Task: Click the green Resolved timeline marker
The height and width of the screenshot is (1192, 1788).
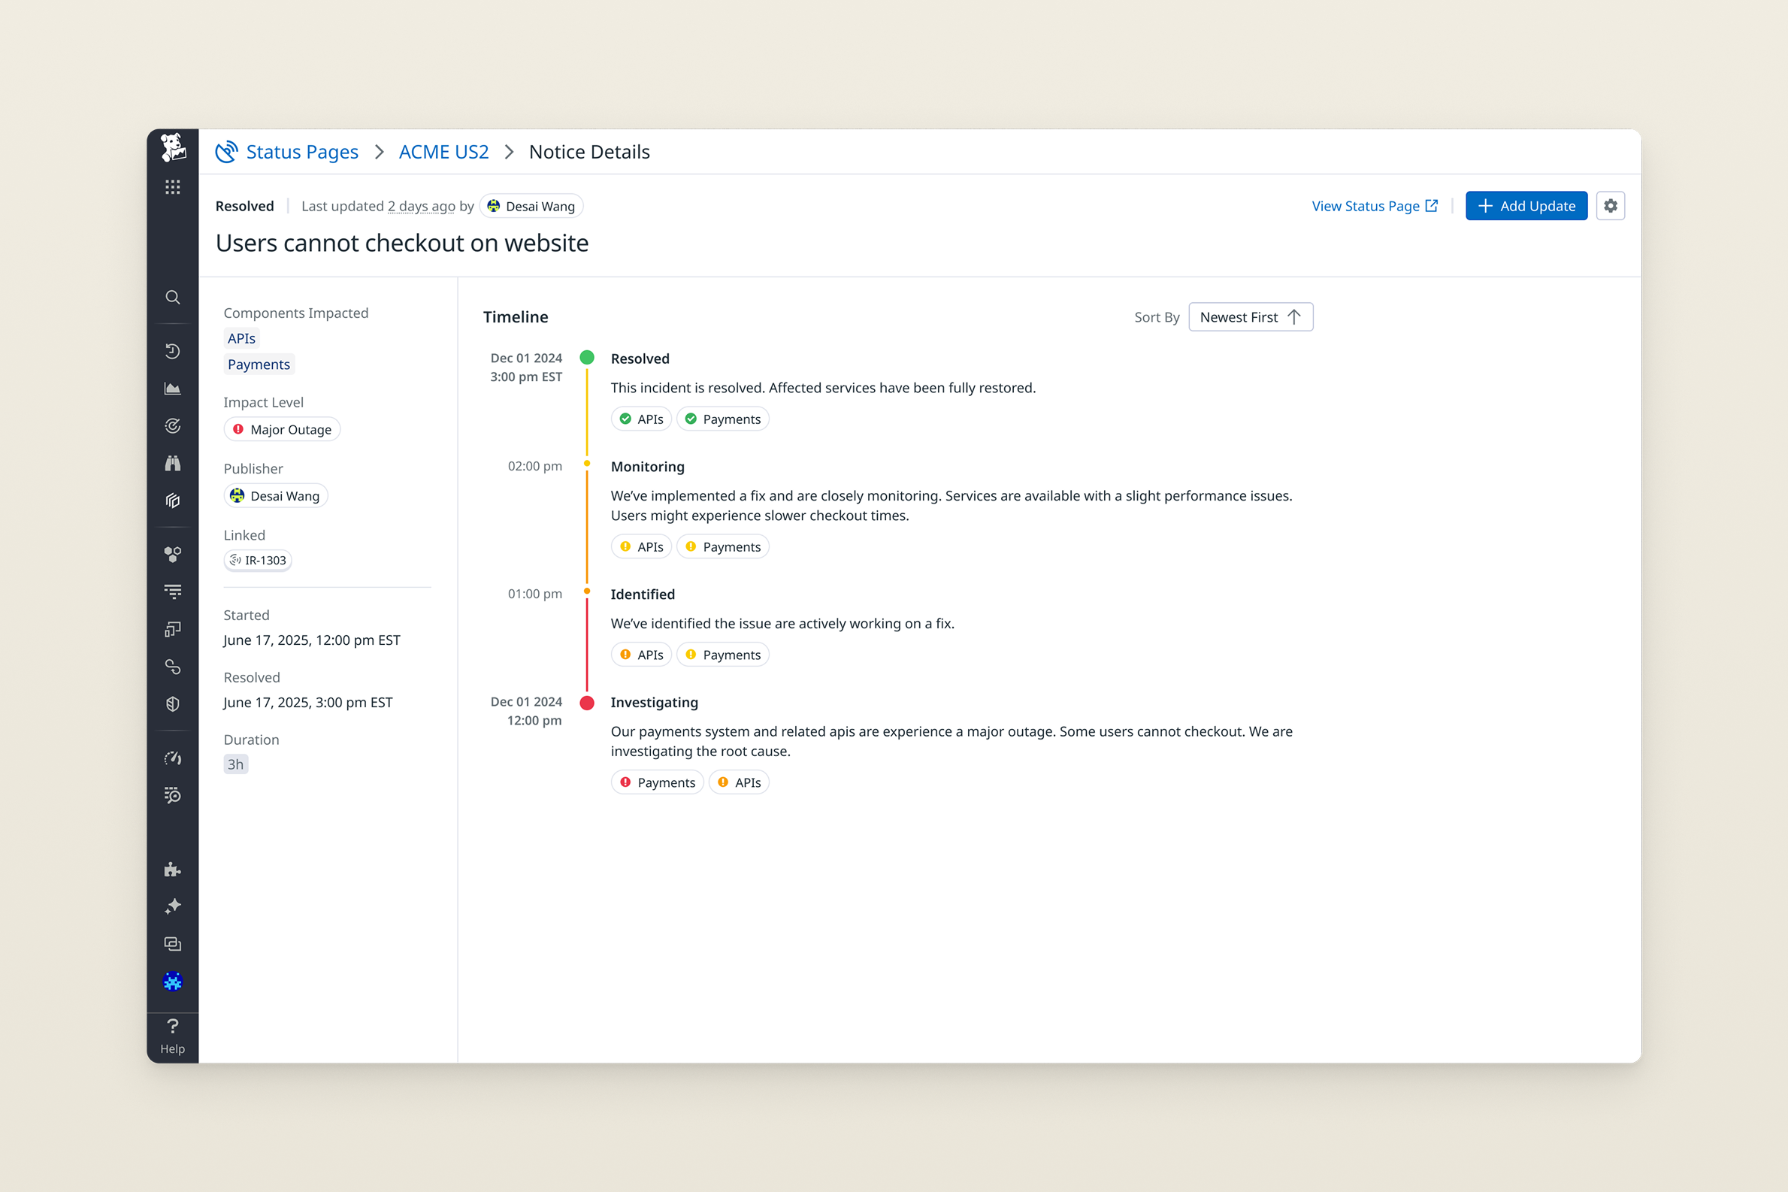Action: pyautogui.click(x=587, y=357)
